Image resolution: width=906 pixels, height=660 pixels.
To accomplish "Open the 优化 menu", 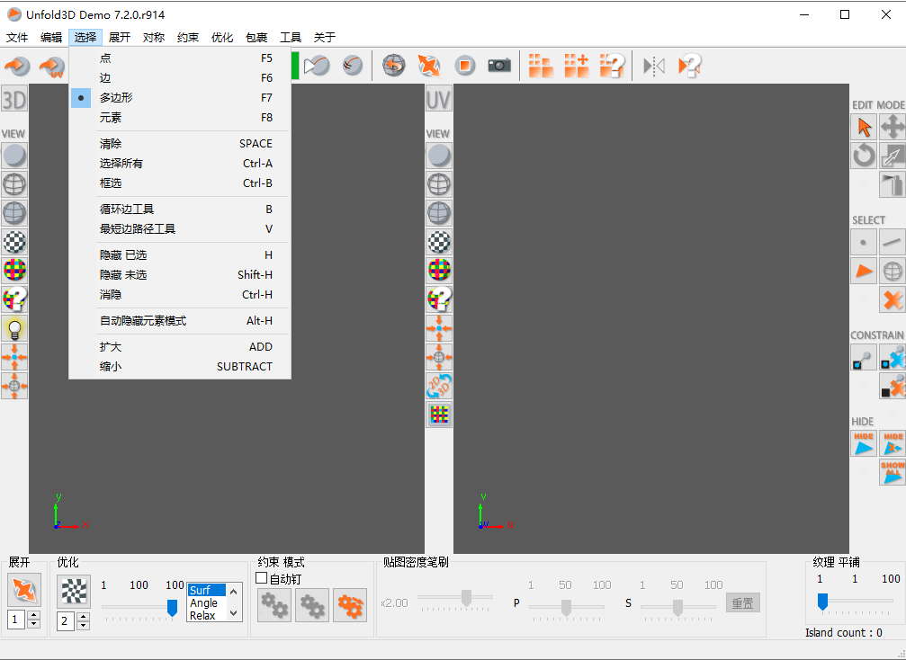I will click(x=222, y=38).
